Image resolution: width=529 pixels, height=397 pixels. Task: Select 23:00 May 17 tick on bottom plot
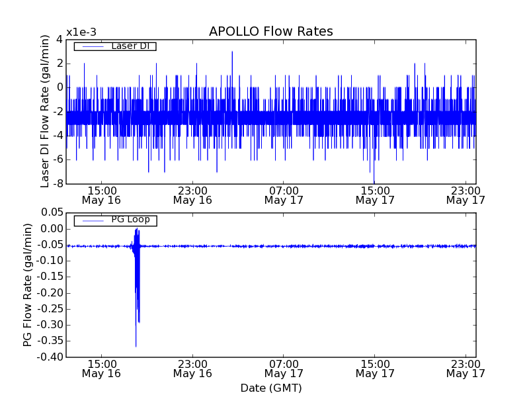point(466,369)
